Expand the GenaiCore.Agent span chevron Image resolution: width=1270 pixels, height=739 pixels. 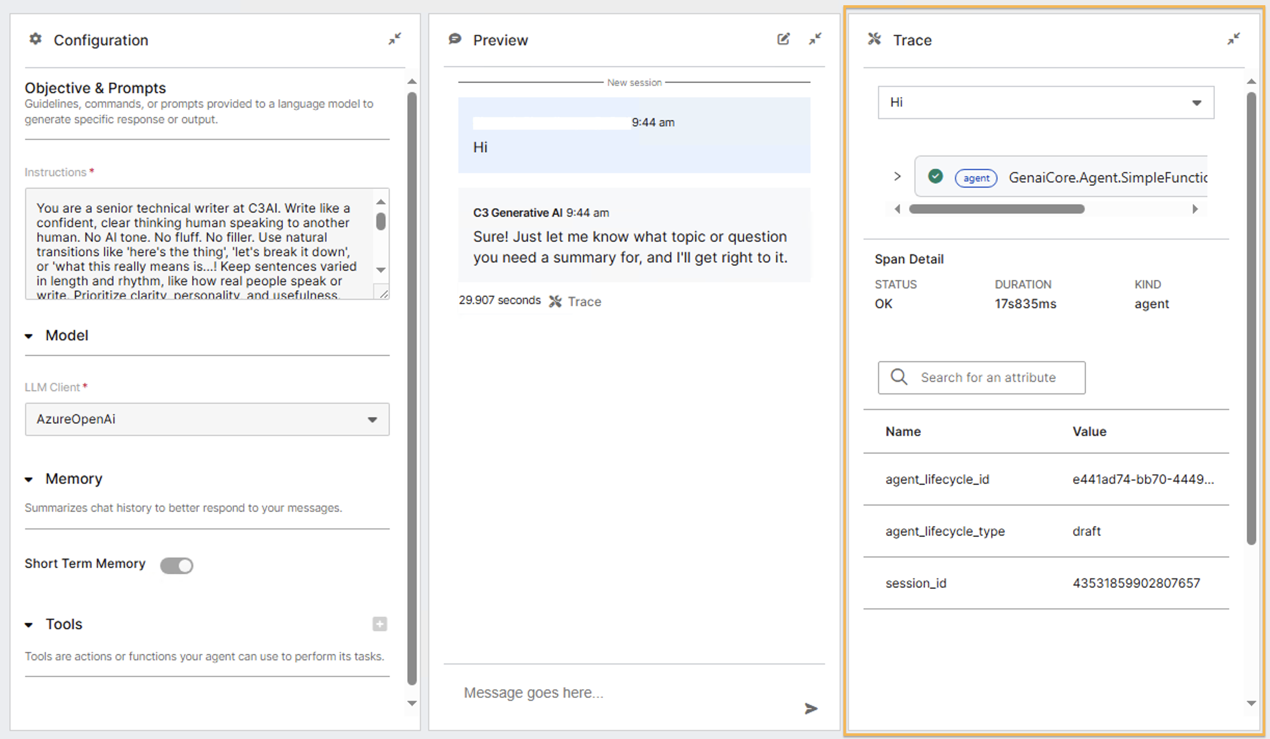pos(897,177)
